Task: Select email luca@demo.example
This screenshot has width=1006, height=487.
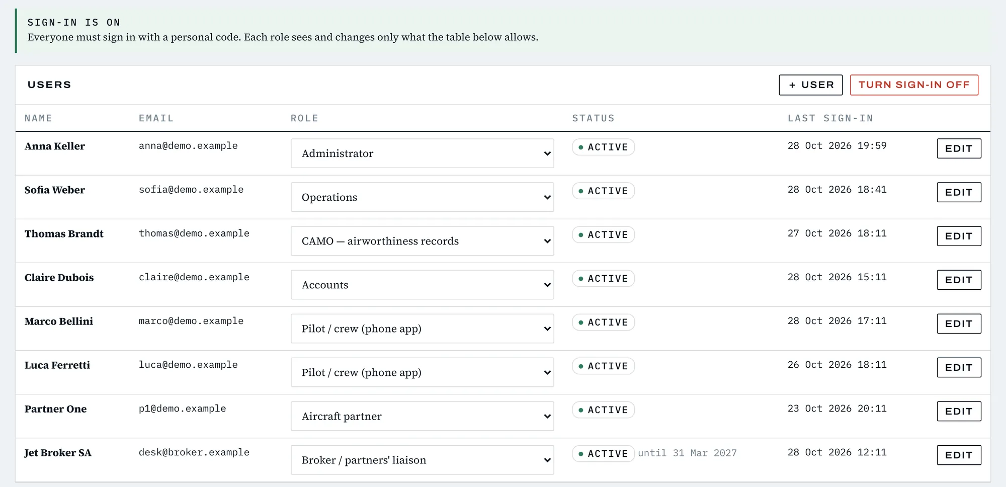Action: pyautogui.click(x=188, y=365)
